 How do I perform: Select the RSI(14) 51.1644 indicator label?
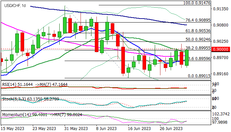click(x=17, y=85)
